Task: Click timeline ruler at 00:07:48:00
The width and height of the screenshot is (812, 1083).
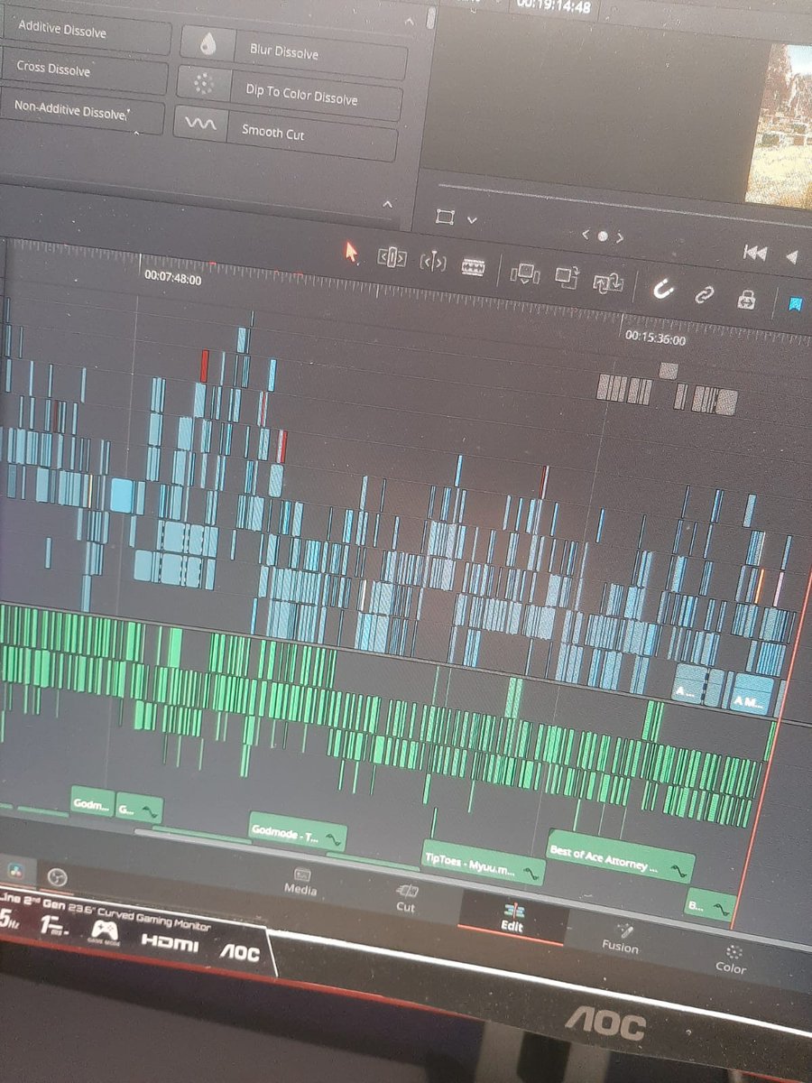Action: pos(172,280)
